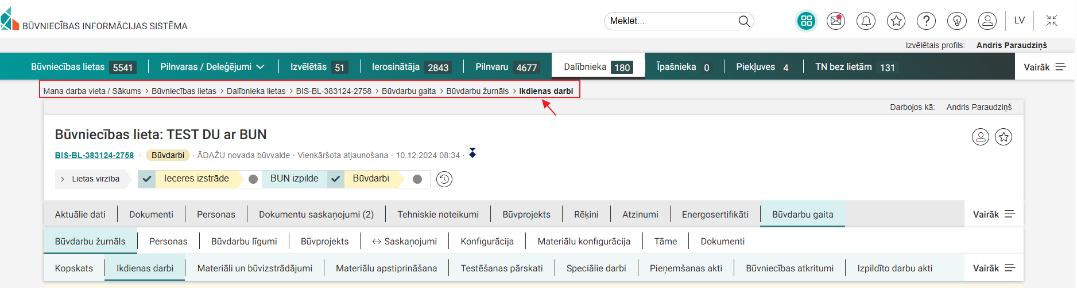The height and width of the screenshot is (288, 1077).
Task: Open favorites star icon in header
Action: [x=896, y=21]
